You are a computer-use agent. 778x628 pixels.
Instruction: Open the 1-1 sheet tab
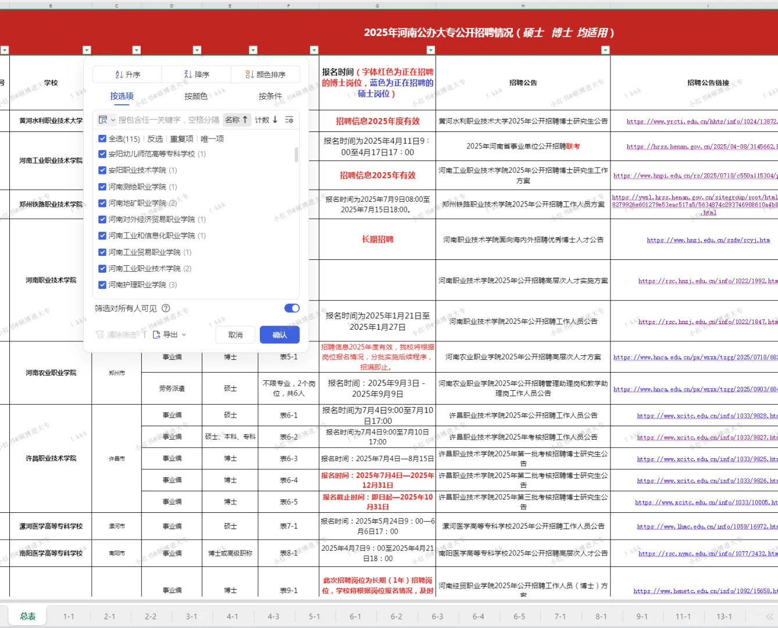pyautogui.click(x=69, y=616)
